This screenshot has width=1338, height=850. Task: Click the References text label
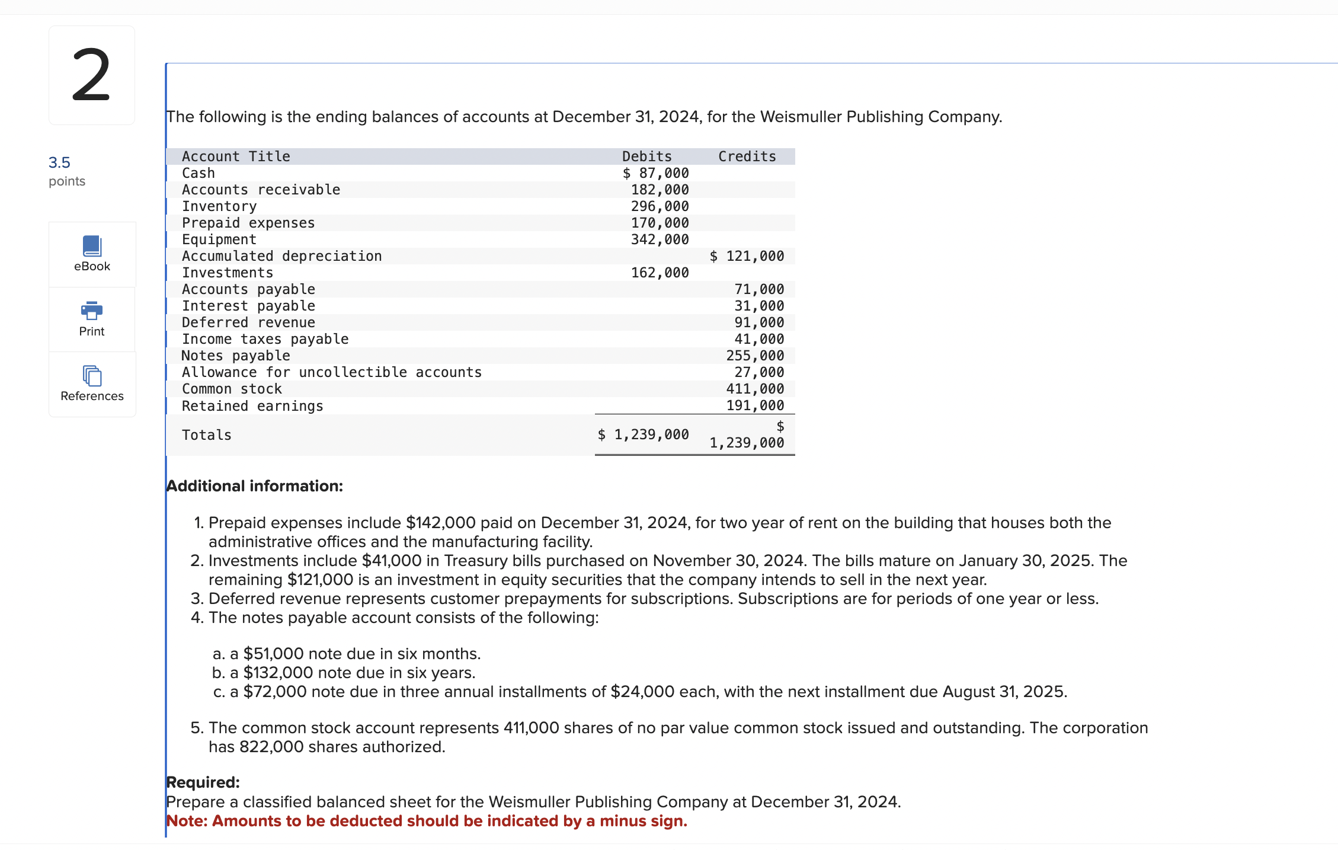pyautogui.click(x=92, y=396)
